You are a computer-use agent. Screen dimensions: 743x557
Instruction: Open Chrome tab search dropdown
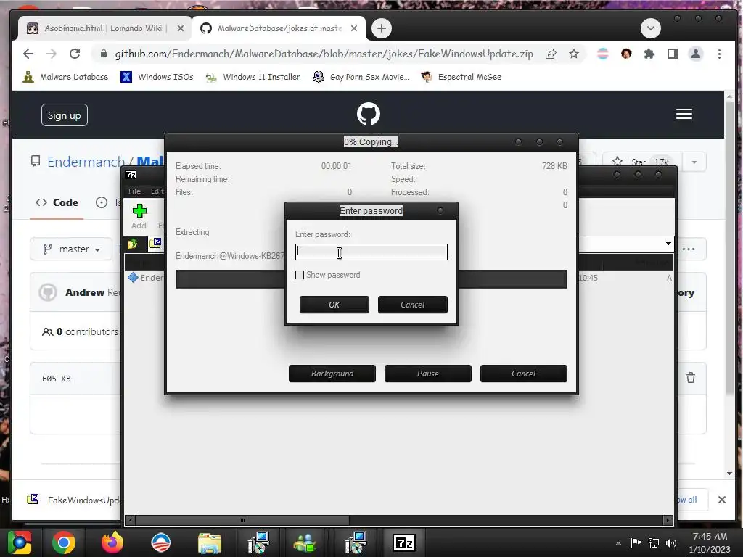pos(651,28)
